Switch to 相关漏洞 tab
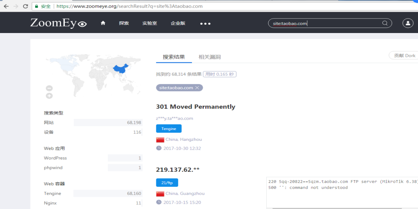 [209, 57]
